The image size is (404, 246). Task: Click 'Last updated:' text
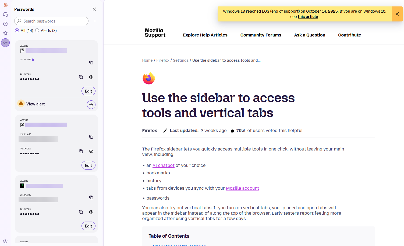(x=184, y=130)
